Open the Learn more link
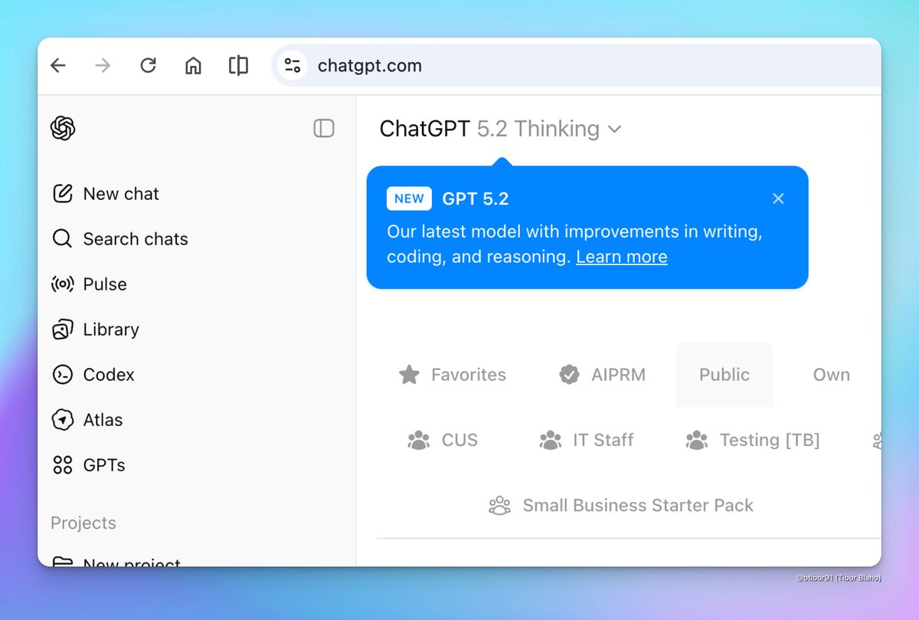The image size is (919, 620). pos(622,257)
